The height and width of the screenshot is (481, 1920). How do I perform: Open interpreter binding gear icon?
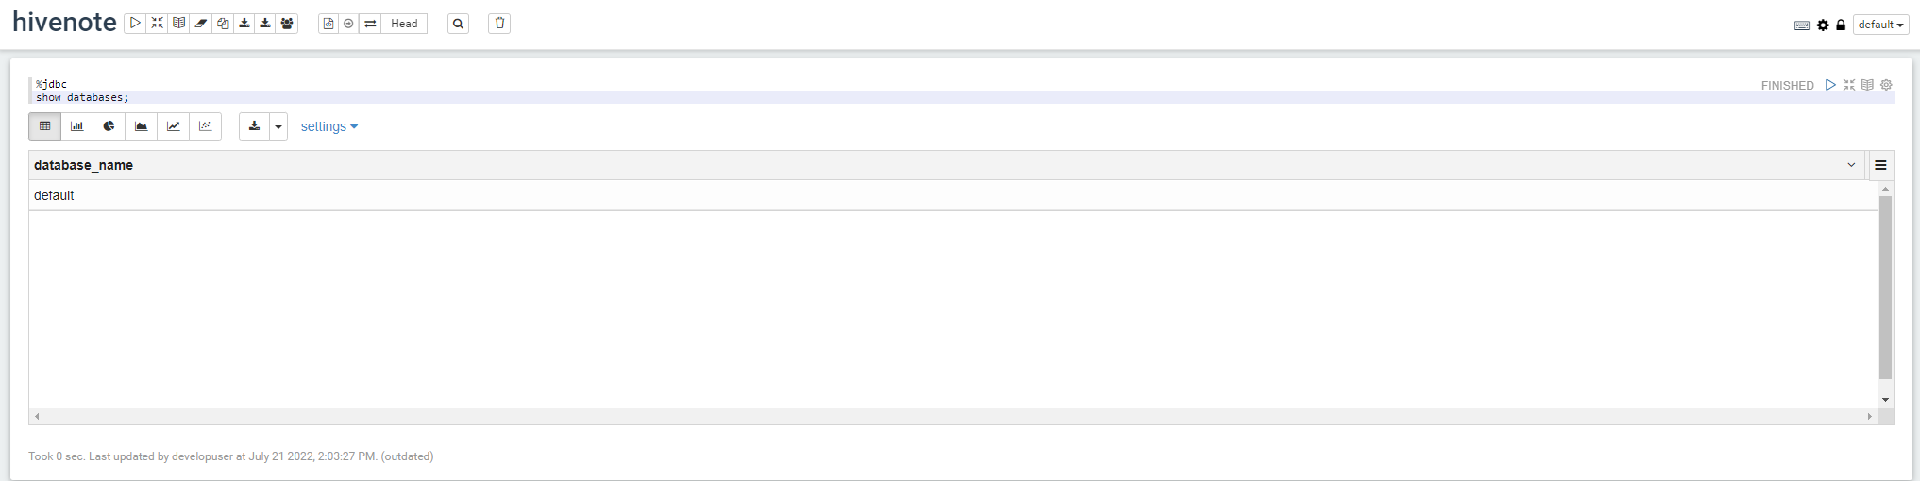[1823, 25]
